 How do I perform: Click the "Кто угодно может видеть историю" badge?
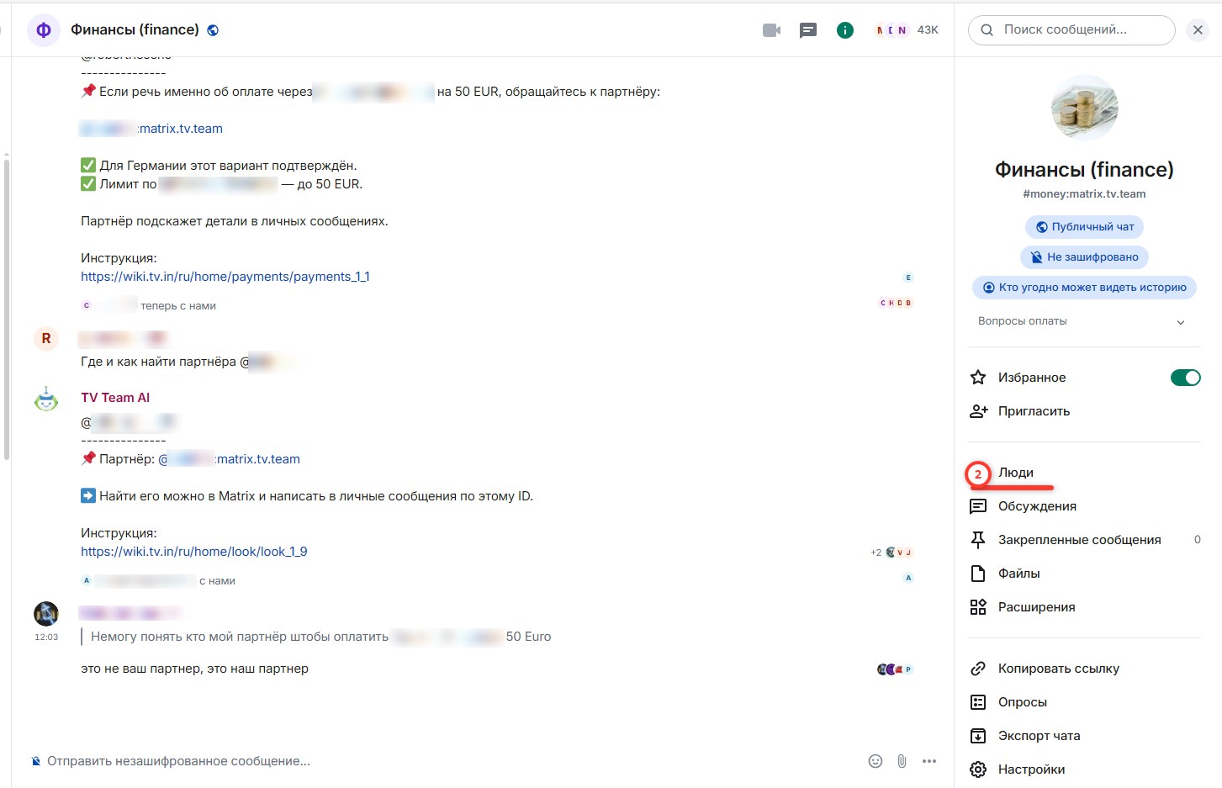point(1084,288)
